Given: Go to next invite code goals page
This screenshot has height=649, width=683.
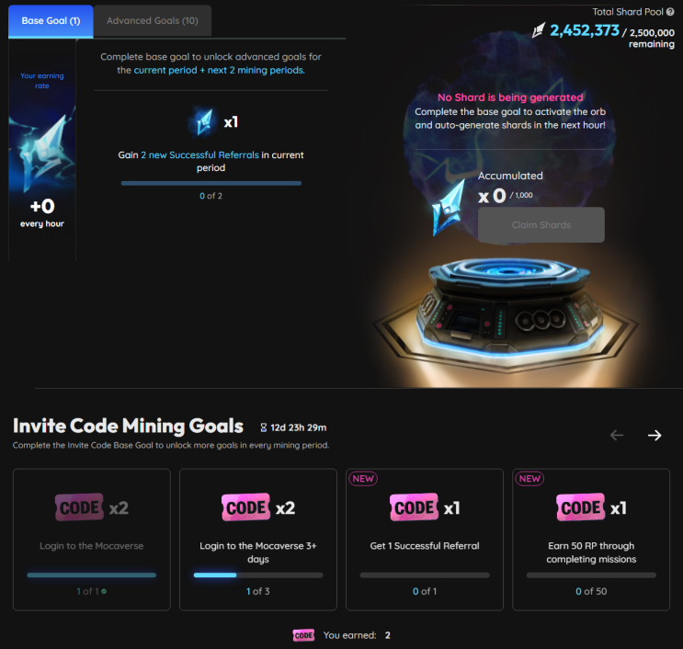Looking at the screenshot, I should 655,435.
